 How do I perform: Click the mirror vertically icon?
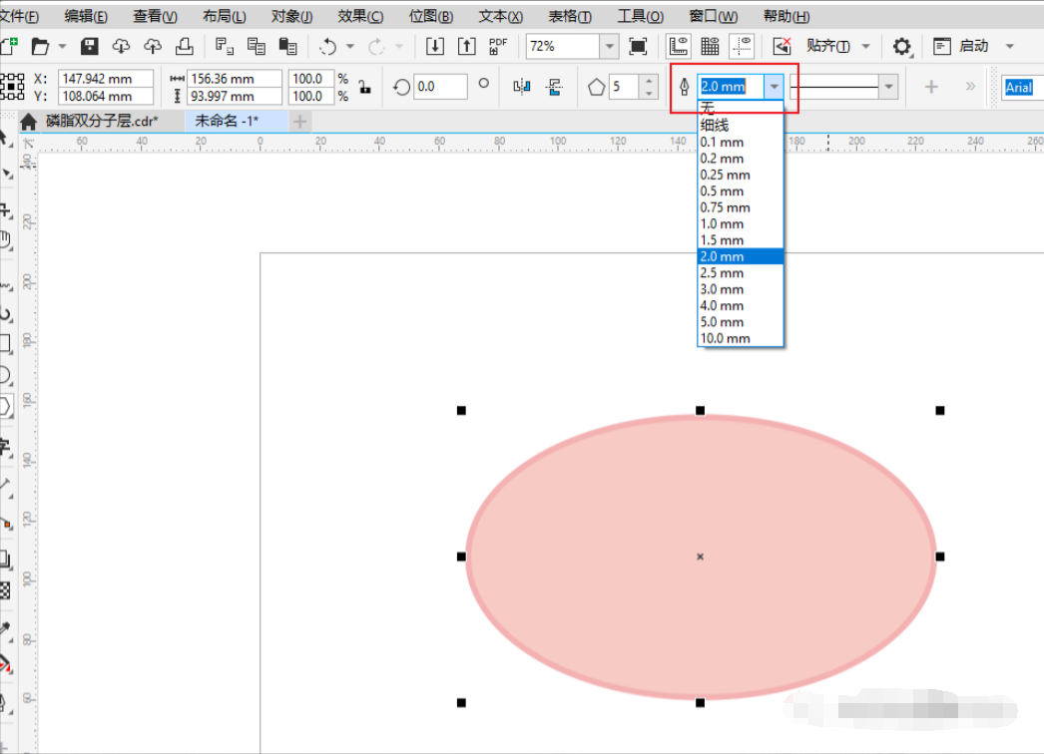click(x=554, y=87)
